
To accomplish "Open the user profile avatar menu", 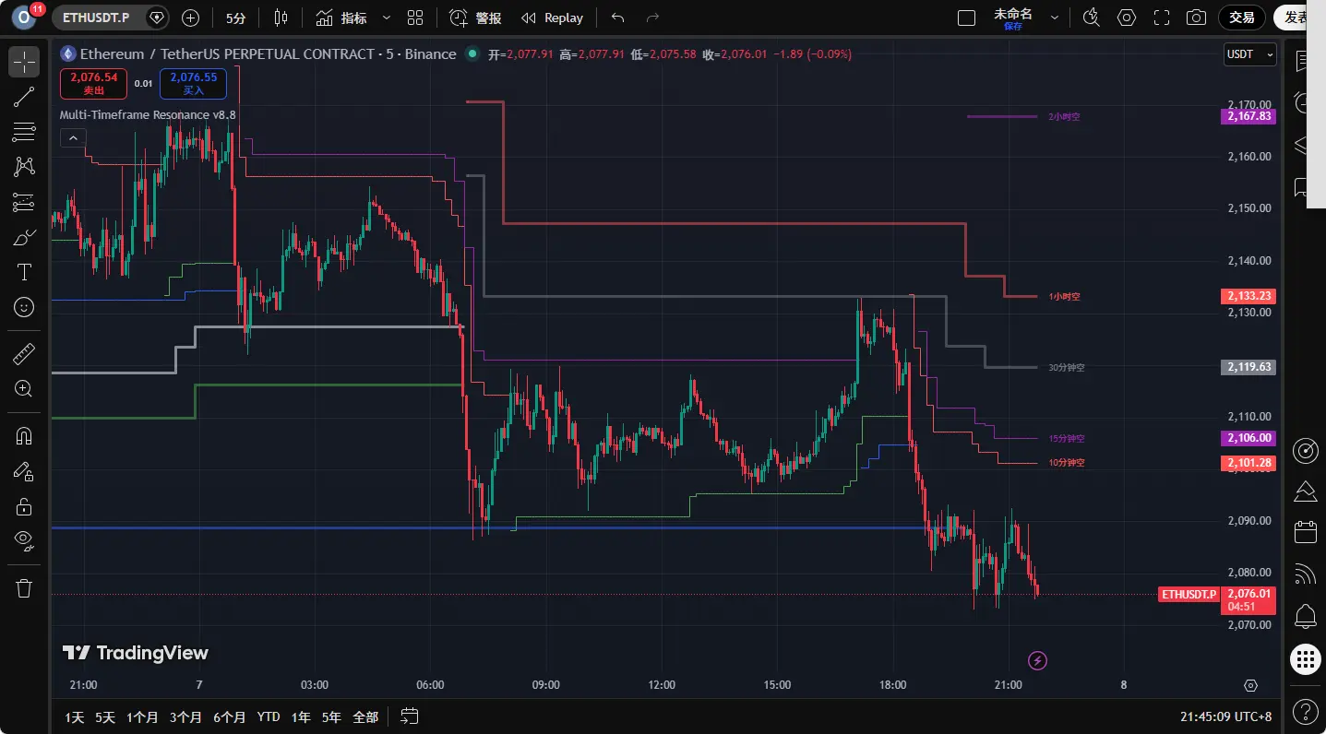I will tap(25, 18).
